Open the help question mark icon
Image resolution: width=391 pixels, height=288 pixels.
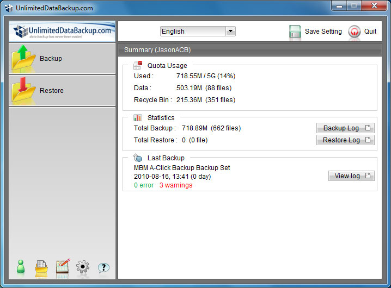click(x=103, y=267)
